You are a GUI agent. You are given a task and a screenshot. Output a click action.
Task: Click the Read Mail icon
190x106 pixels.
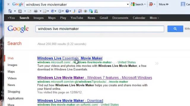[x=29, y=11]
